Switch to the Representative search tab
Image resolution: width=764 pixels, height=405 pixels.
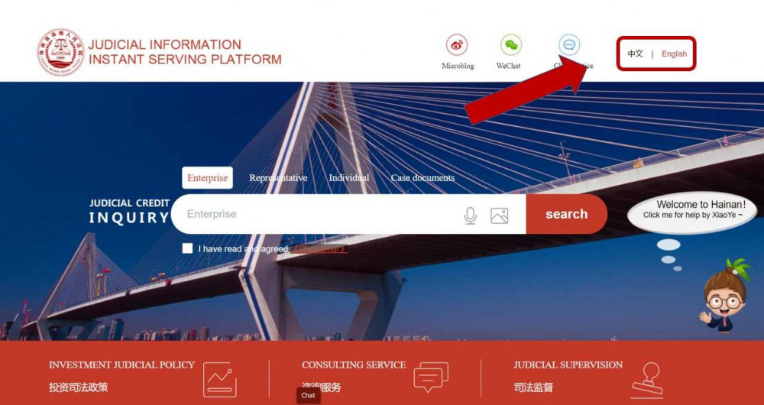[x=278, y=178]
